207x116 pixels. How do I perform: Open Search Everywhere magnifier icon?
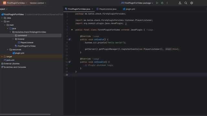point(186,3)
